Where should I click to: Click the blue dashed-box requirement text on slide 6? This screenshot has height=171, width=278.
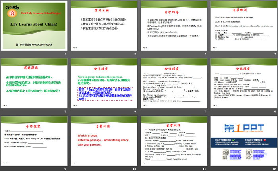105,94
